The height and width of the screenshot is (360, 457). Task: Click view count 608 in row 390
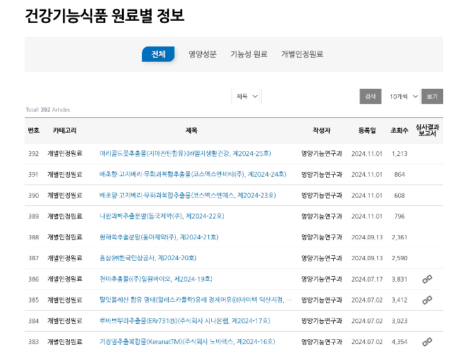(400, 196)
